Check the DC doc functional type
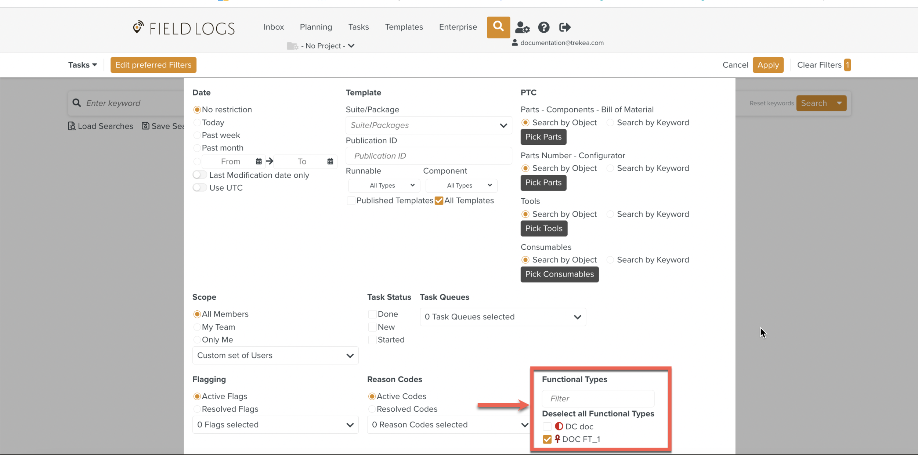Screen dimensions: 918x455 [547, 426]
